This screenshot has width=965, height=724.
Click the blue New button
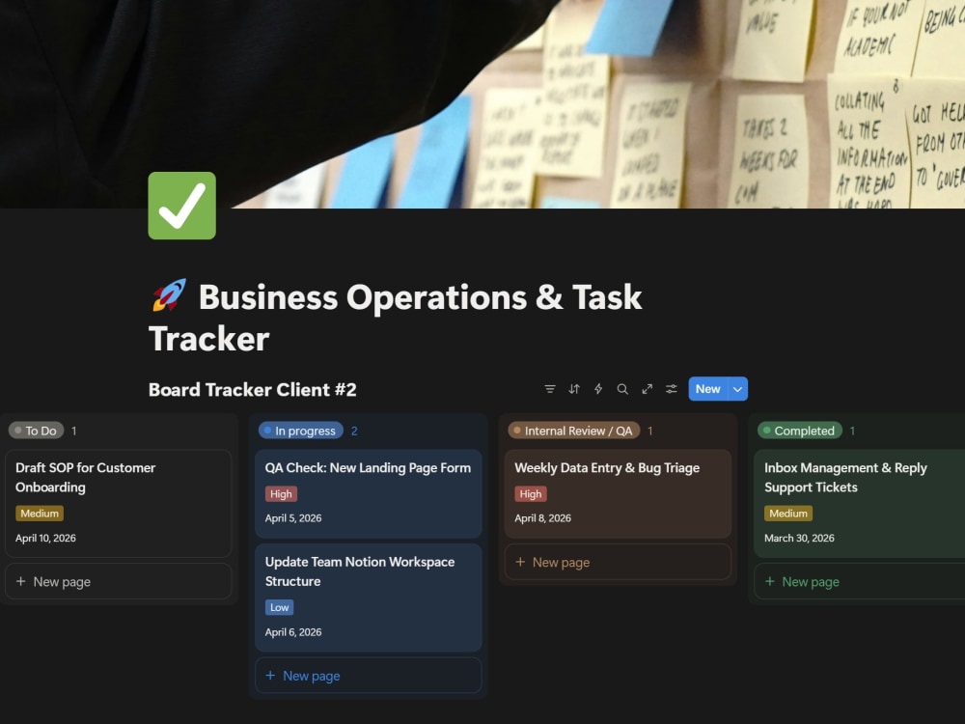[707, 389]
